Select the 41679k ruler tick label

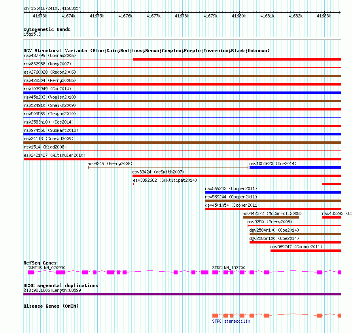[210, 16]
